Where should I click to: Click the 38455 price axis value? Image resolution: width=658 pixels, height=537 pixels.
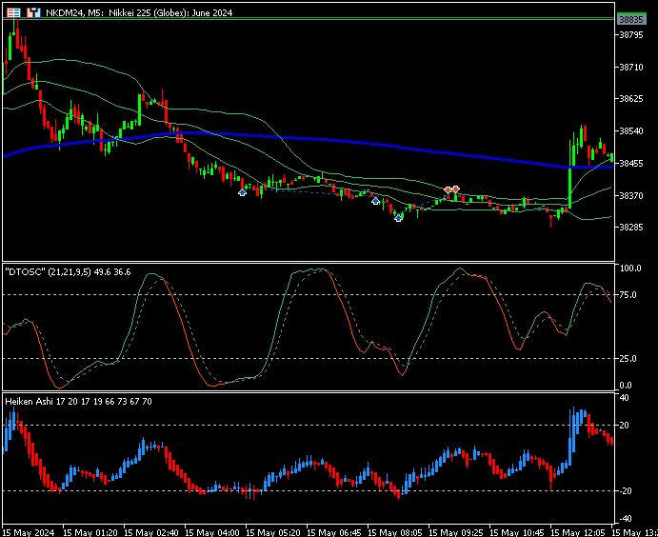(631, 163)
